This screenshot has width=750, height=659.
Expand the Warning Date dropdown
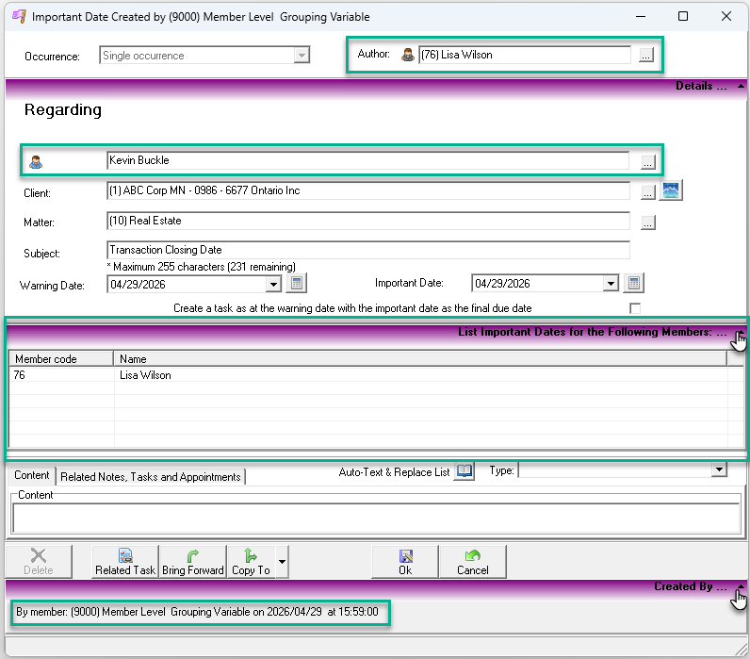(273, 285)
